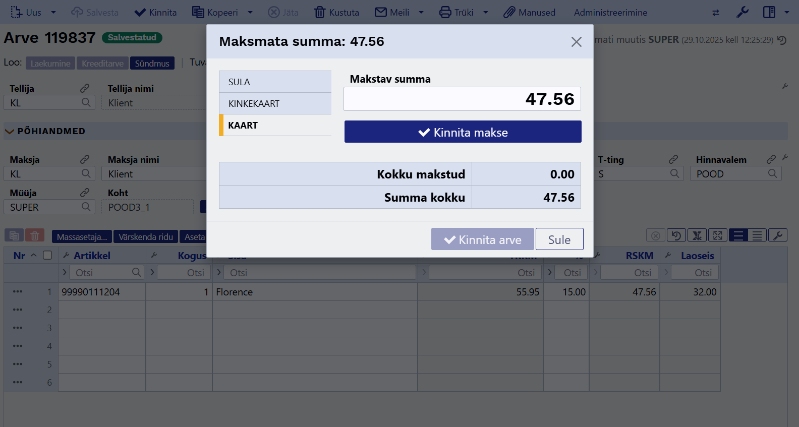This screenshot has height=427, width=799.
Task: Expand the Trüki dropdown arrow
Action: 486,13
